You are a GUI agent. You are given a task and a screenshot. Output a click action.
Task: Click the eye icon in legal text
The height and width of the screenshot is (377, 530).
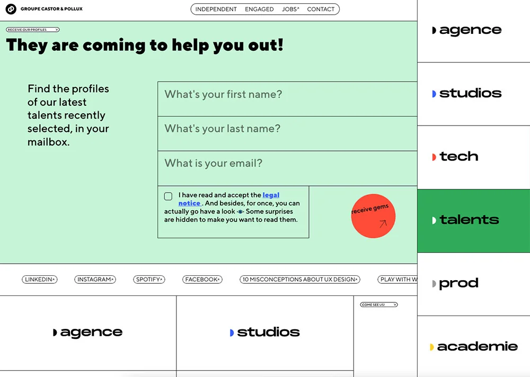point(240,212)
